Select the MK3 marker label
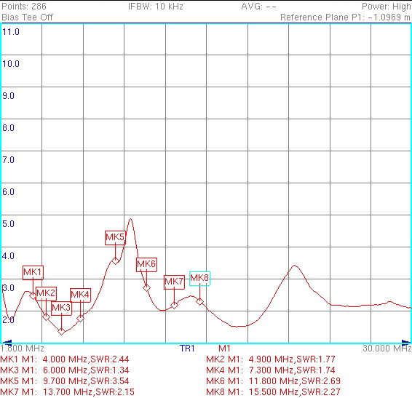 click(61, 309)
